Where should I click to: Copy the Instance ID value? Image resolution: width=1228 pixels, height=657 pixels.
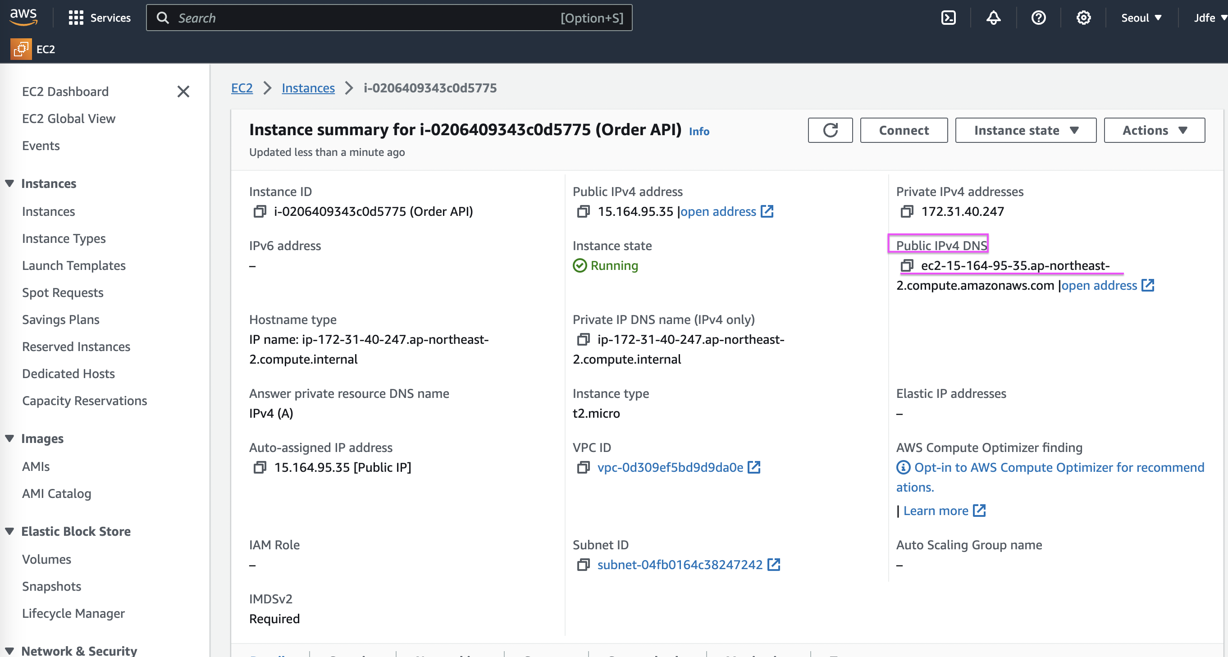259,211
